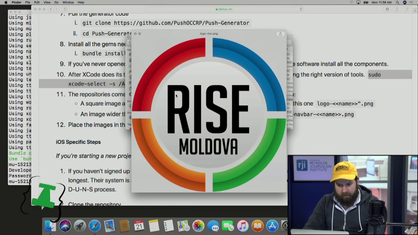Open Spotlight search in menu bar
The image size is (418, 235).
pyautogui.click(x=397, y=2)
